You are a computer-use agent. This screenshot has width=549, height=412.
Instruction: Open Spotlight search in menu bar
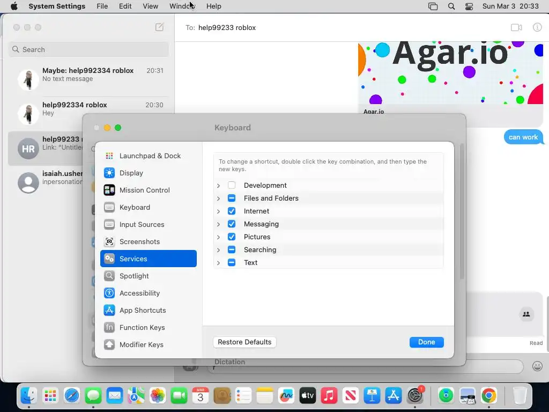(451, 6)
